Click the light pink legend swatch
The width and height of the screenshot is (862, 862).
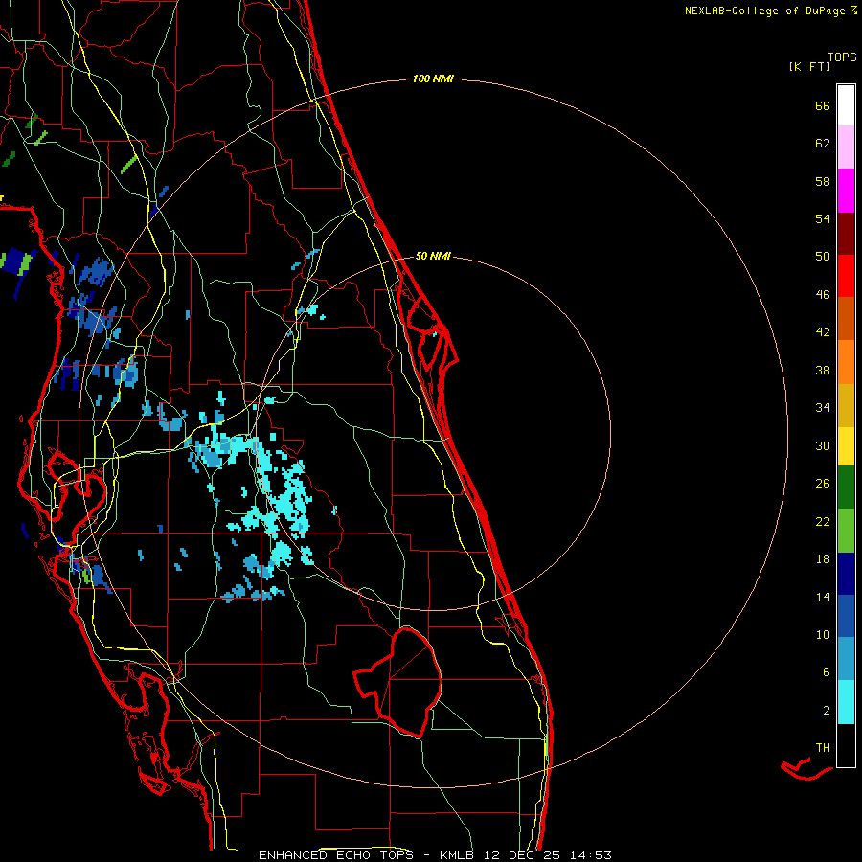[x=846, y=147]
